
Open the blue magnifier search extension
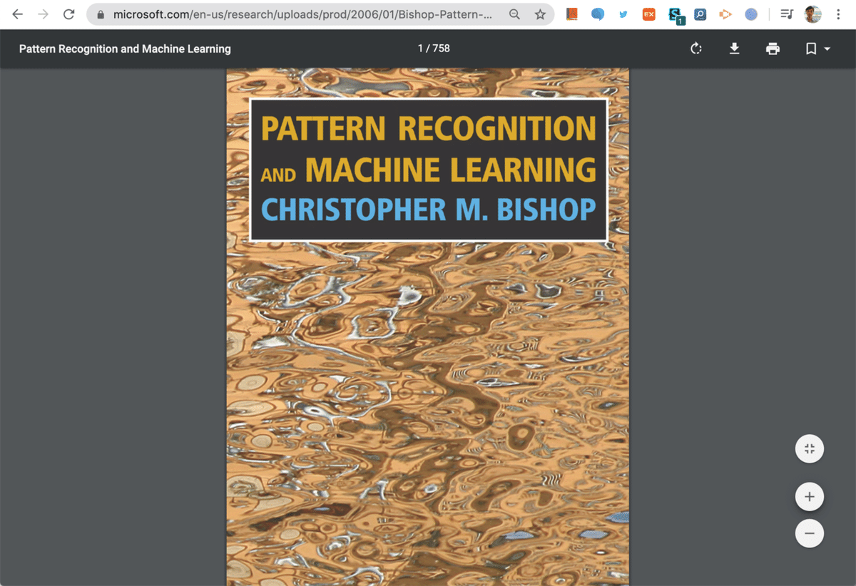click(700, 14)
